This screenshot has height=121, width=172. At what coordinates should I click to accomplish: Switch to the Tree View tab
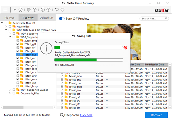point(28,17)
